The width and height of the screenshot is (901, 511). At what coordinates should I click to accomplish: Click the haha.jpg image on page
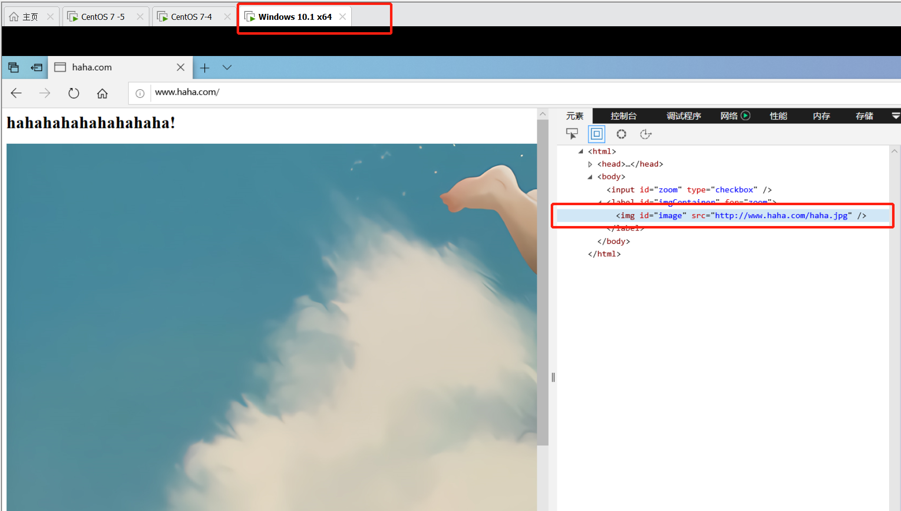coord(271,327)
